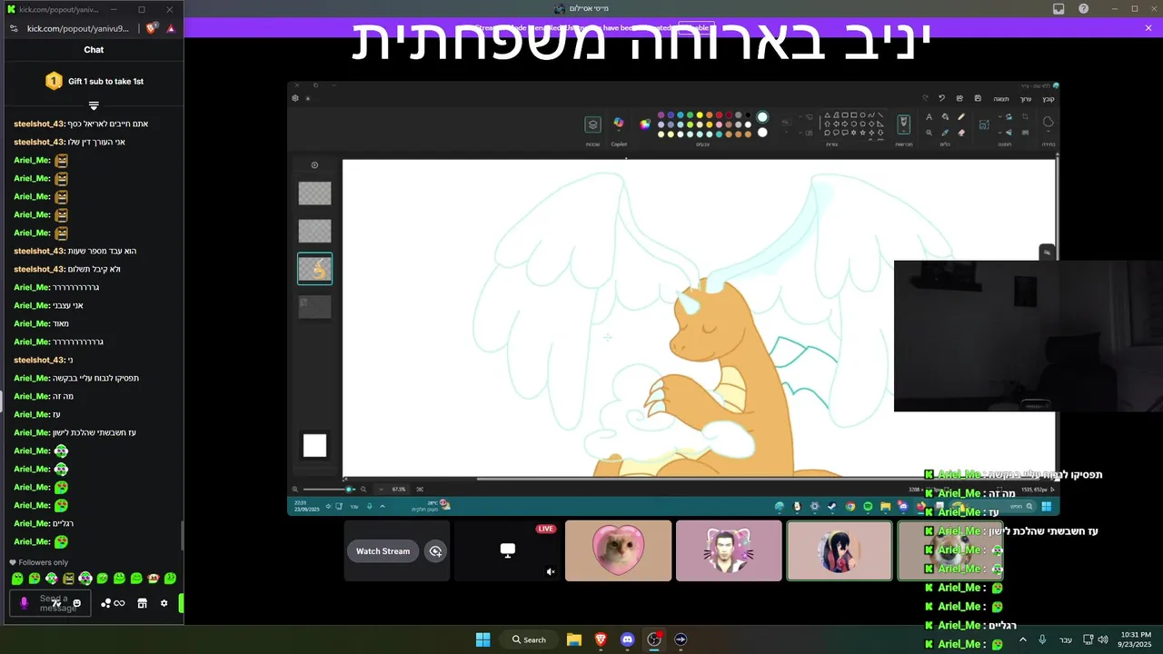Unmute speaker icon on LIVE stream tile

[x=550, y=571]
